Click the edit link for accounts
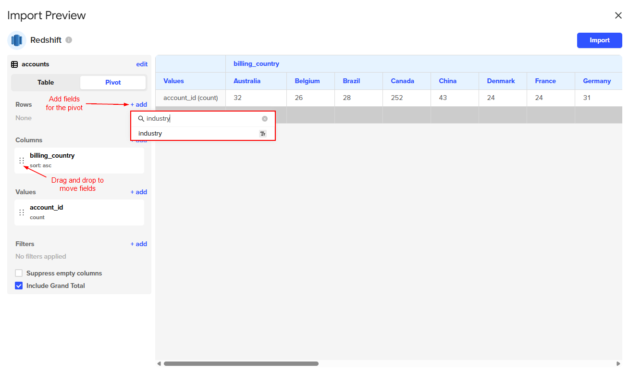Viewport: 629px width, 374px height. tap(142, 64)
